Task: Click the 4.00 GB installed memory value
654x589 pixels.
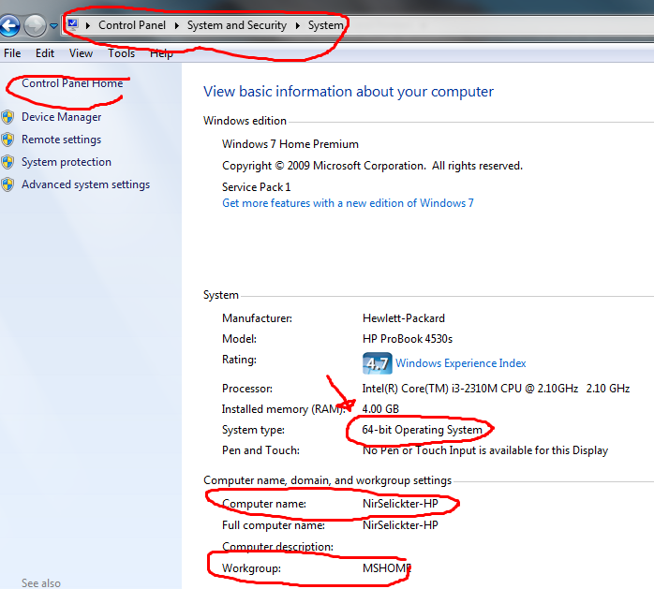Action: (380, 409)
